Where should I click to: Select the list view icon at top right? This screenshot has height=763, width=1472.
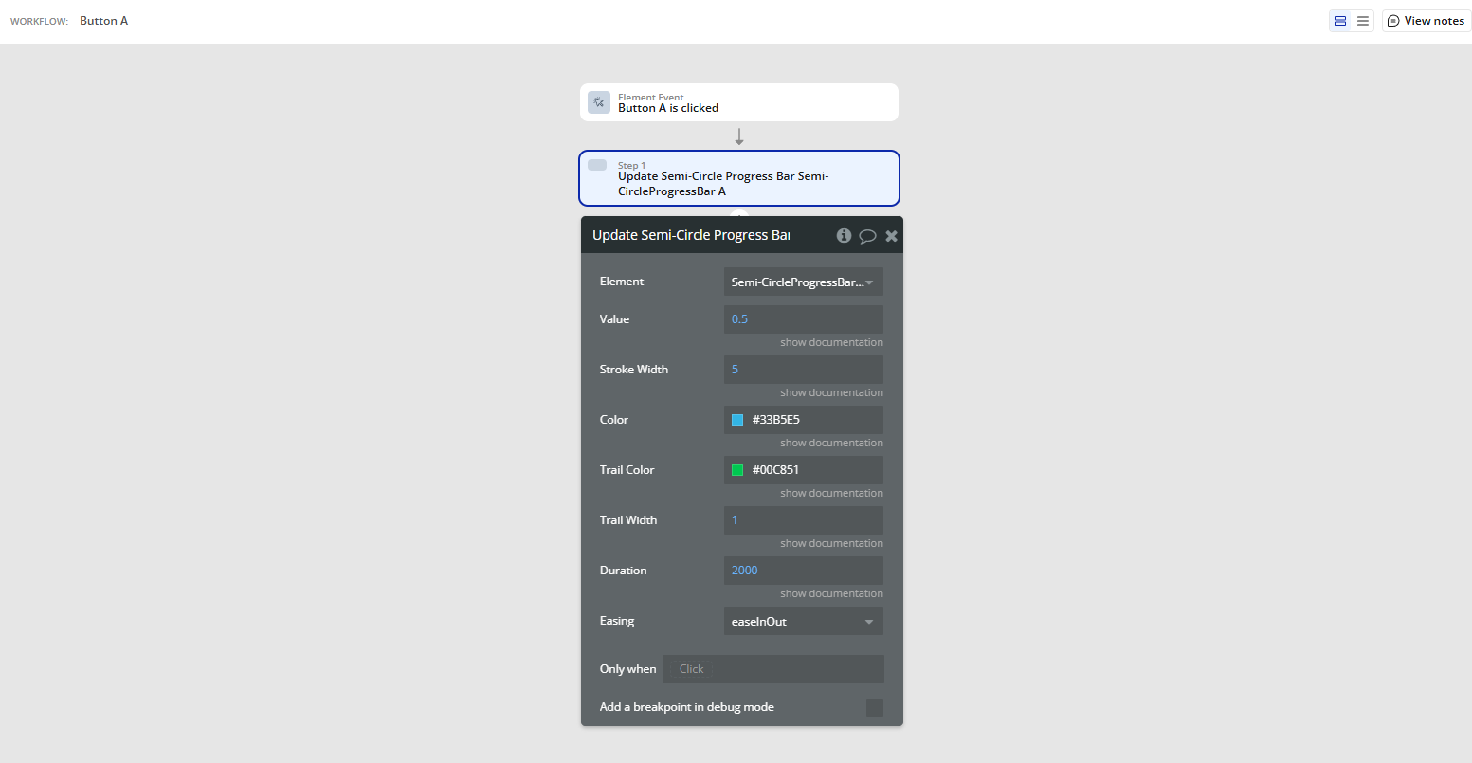click(x=1362, y=20)
